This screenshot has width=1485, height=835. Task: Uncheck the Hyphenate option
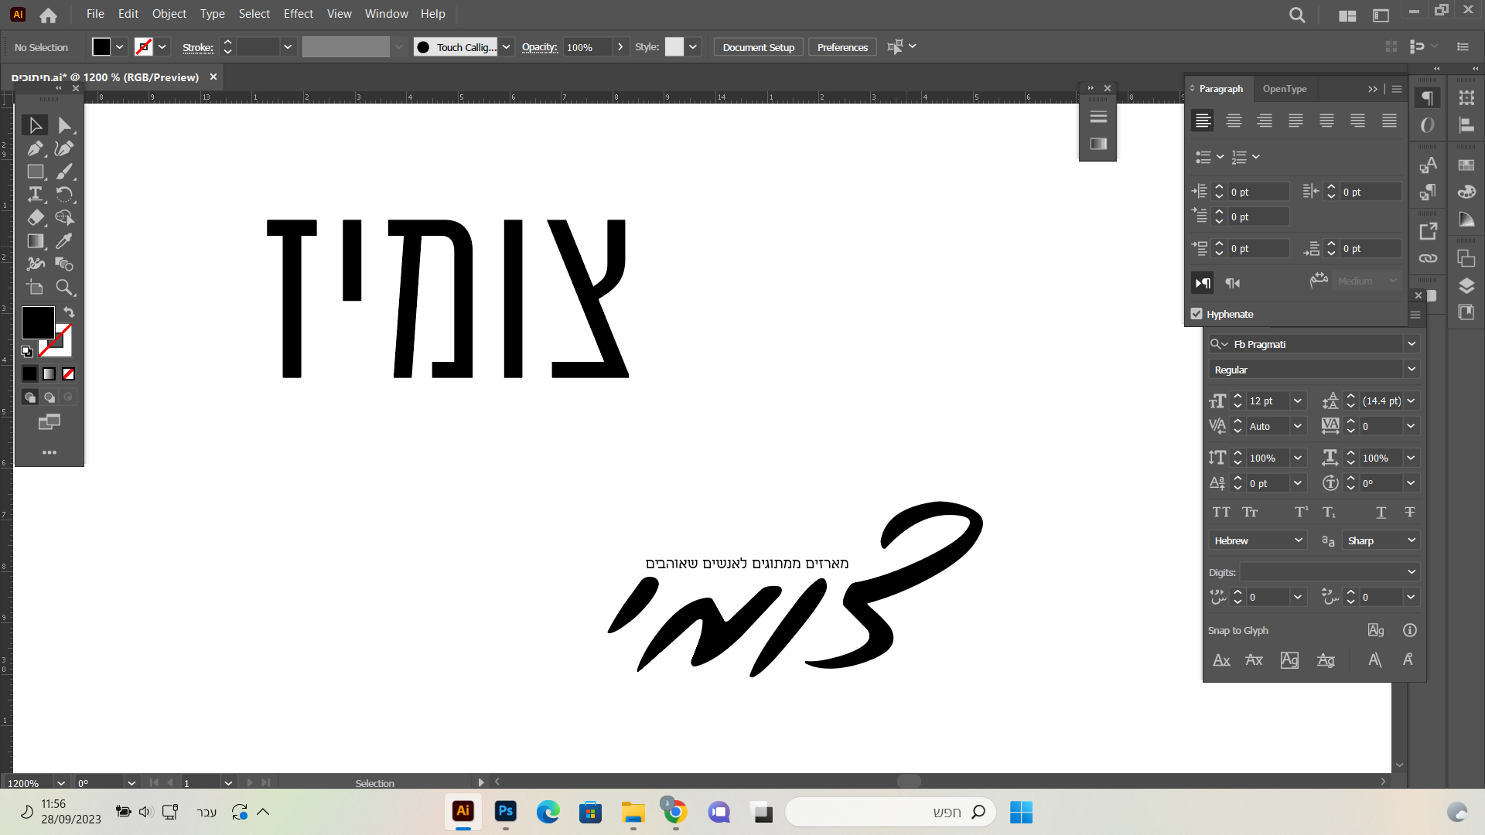tap(1197, 314)
